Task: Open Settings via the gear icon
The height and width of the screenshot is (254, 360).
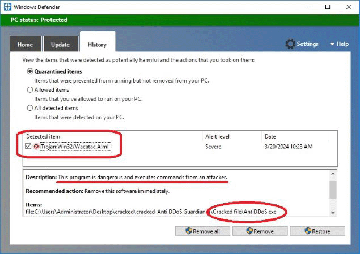Action: [x=290, y=44]
